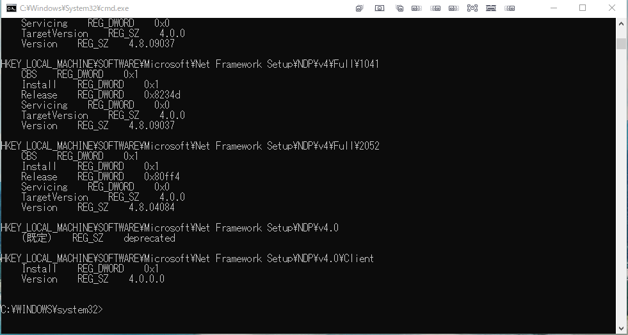Click the scrollbar up arrow
The height and width of the screenshot is (335, 628).
(621, 22)
